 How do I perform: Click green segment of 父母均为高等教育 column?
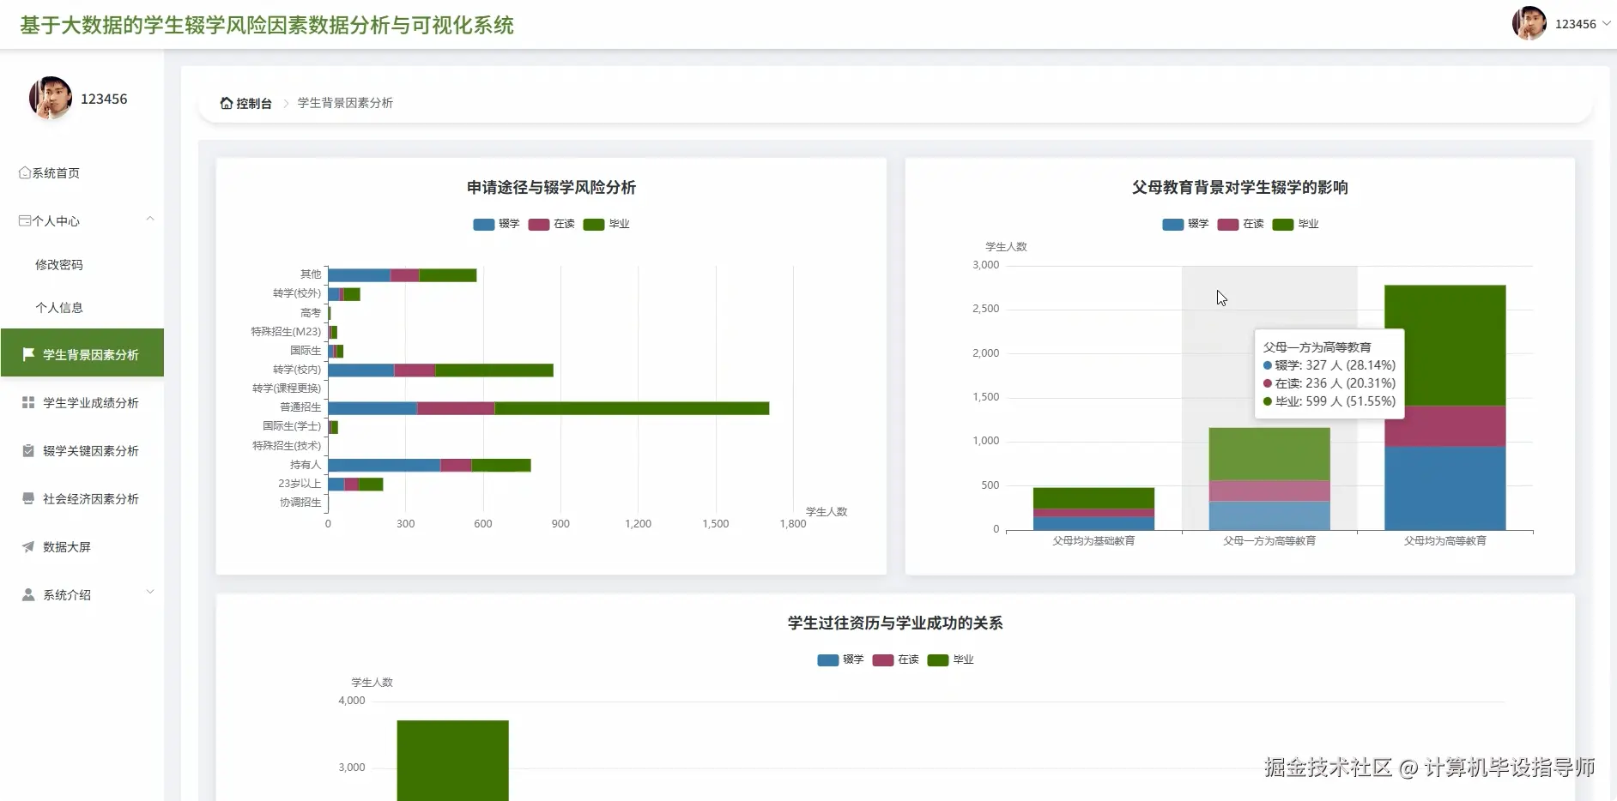[1445, 346]
